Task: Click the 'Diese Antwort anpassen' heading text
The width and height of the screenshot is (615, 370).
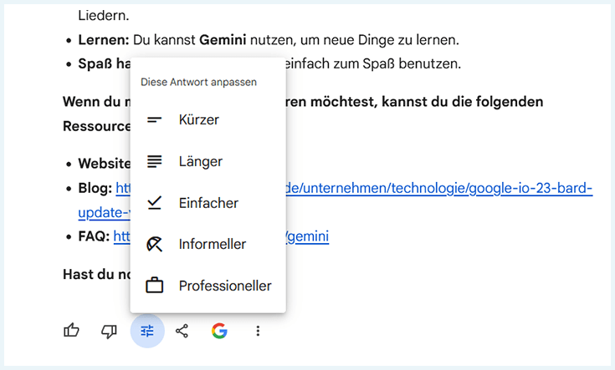Action: (199, 82)
